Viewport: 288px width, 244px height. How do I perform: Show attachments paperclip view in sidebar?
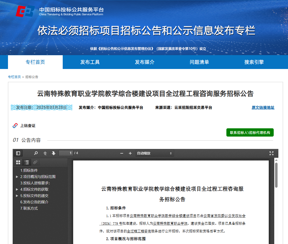pos(35,162)
